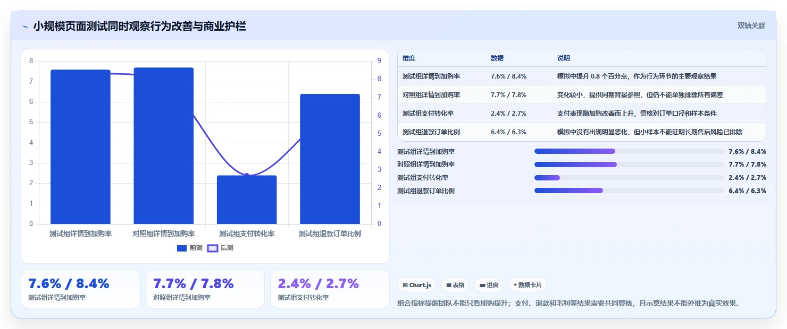Click the footer note starting 组合指标提醒团队
787x329 pixels.
(568, 304)
